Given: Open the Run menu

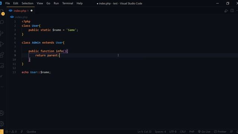Looking at the screenshot, I should pyautogui.click(x=56, y=3).
